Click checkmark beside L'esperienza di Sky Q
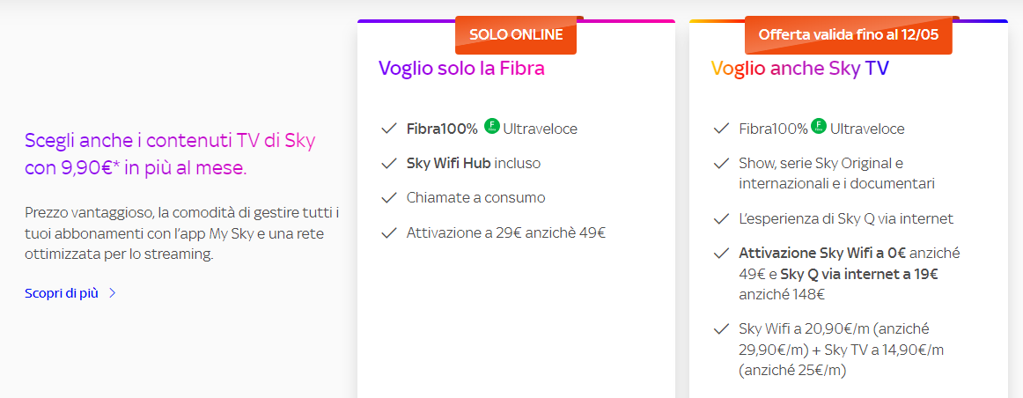This screenshot has width=1023, height=398. pyautogui.click(x=721, y=218)
